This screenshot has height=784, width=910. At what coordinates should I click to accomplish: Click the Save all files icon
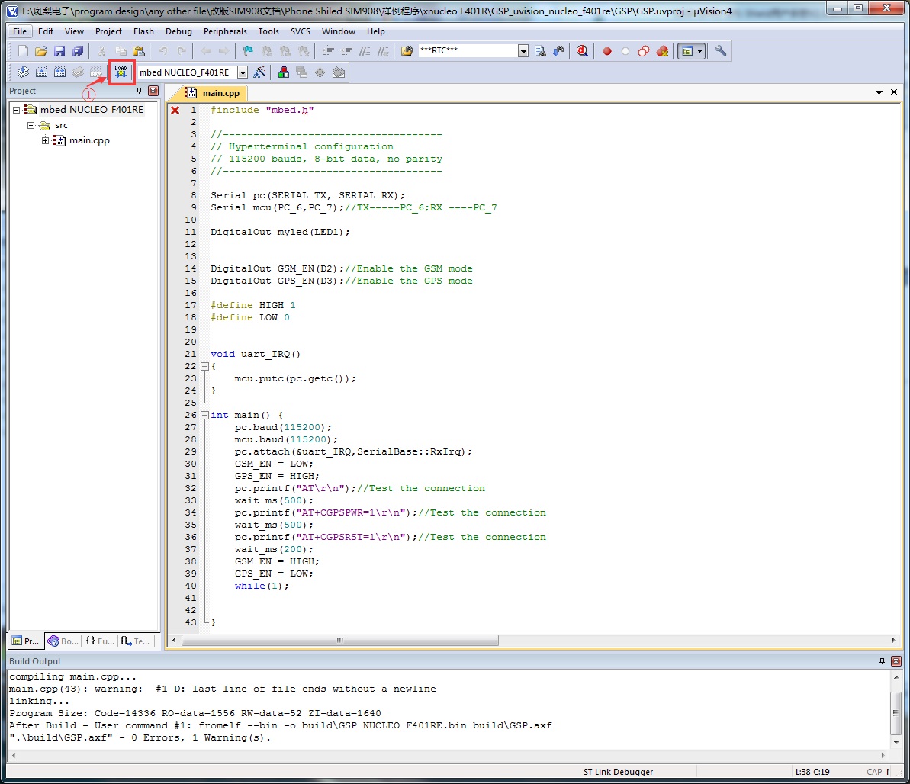tap(78, 51)
